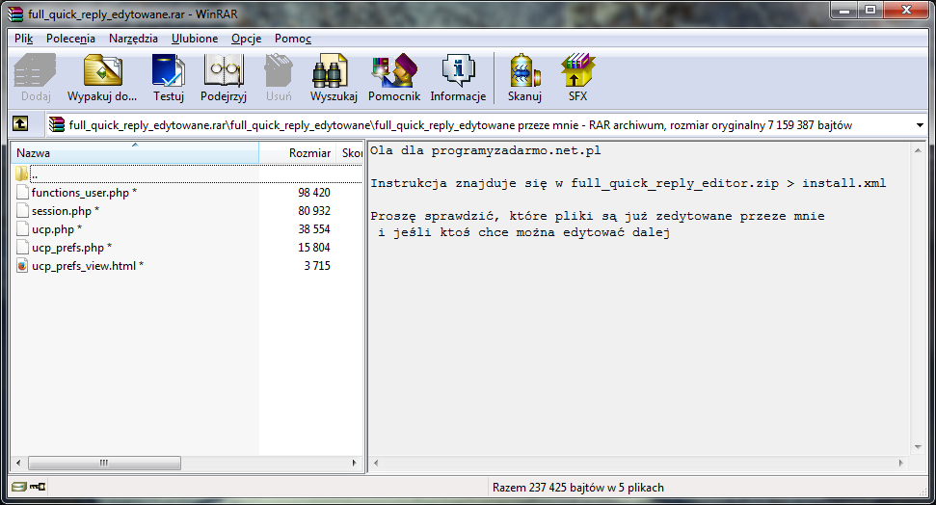Minimize the WinRAR window
The width and height of the screenshot is (936, 505).
[x=844, y=11]
